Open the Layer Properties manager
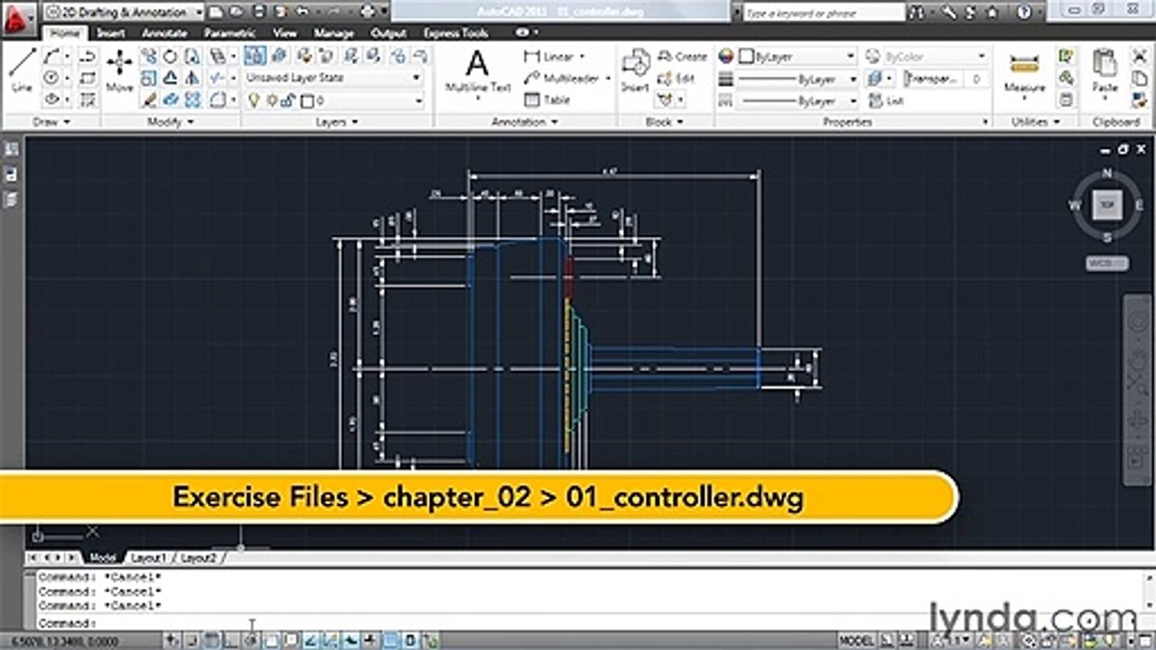The width and height of the screenshot is (1156, 650). click(255, 57)
